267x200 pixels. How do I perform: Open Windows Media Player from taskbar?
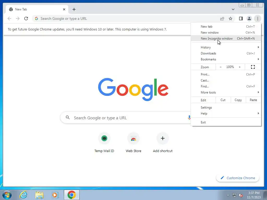tap(55, 195)
